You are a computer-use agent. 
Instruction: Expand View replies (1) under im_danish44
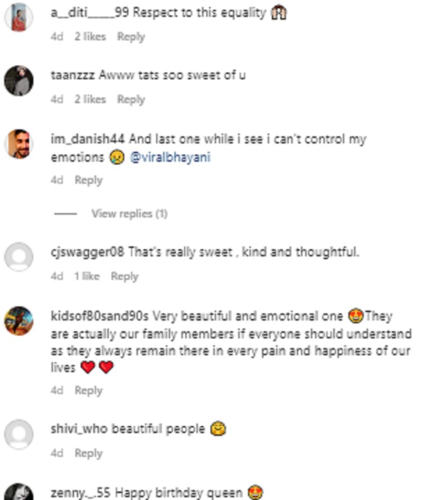coord(129,214)
